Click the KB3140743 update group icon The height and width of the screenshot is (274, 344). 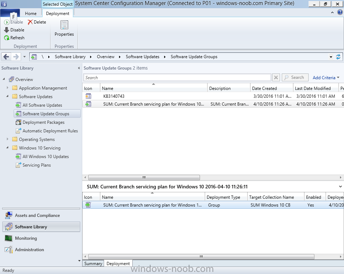pyautogui.click(x=88, y=96)
